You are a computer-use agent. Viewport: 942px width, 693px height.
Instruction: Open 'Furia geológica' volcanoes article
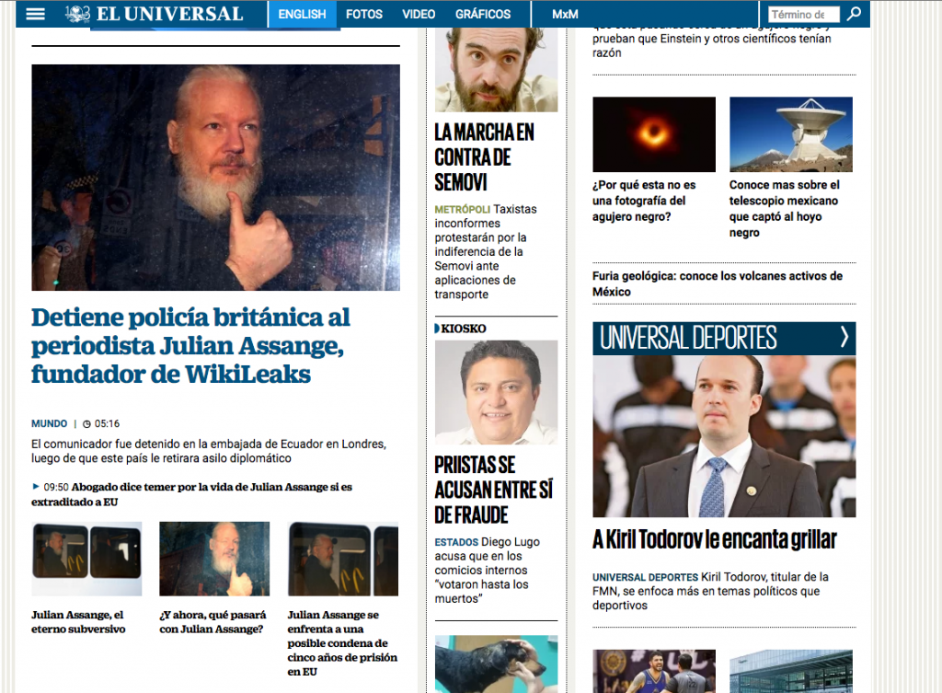tap(718, 283)
